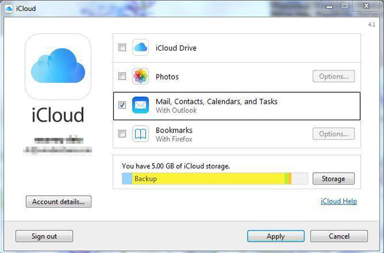This screenshot has height=253, width=384.
Task: Click the Photos flower icon
Action: [141, 76]
